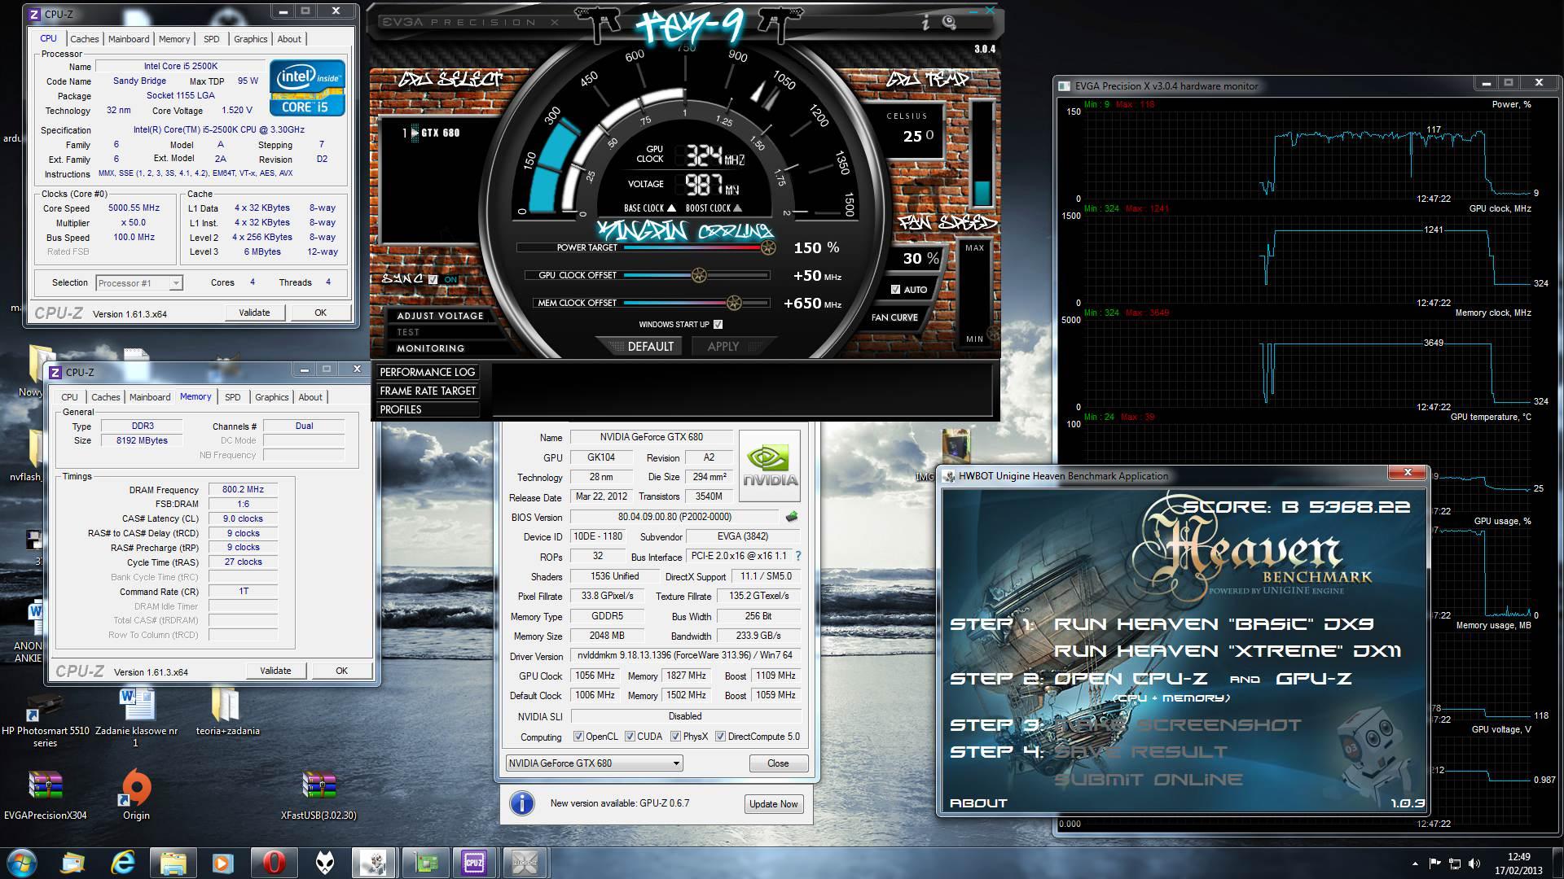This screenshot has height=879, width=1564.
Task: Toggle the OpenCL checkbox in GPU-Z
Action: click(578, 737)
